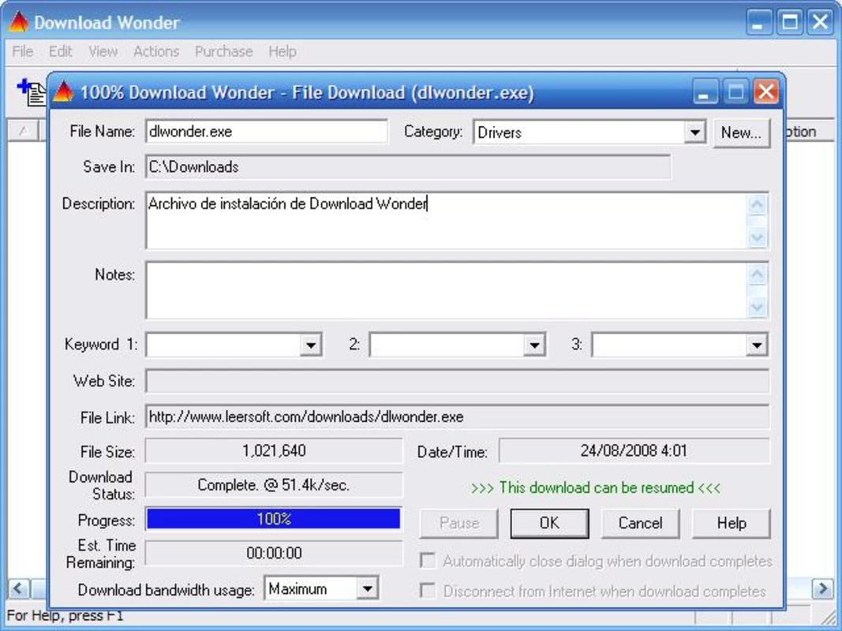Click the Download Wonder flame icon in main title bar
The width and height of the screenshot is (842, 631).
[19, 22]
